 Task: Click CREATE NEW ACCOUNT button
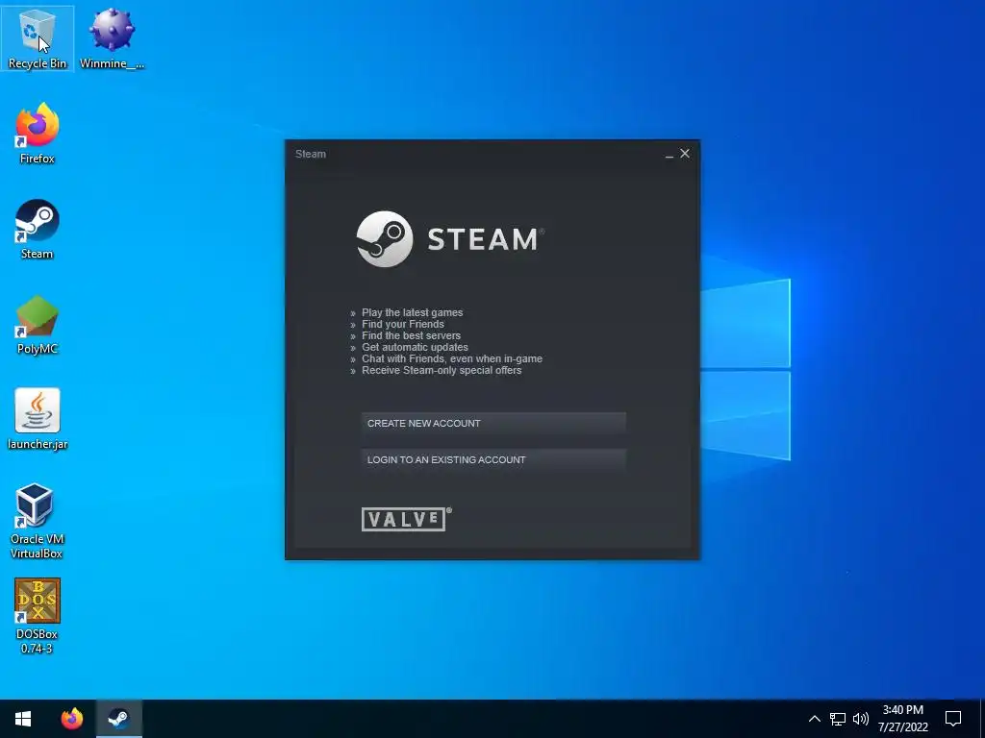point(493,424)
